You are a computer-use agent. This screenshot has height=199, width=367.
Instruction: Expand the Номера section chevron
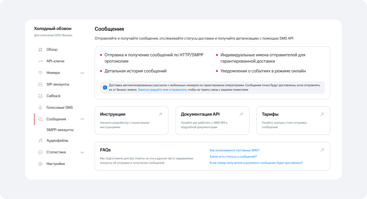[x=82, y=73]
